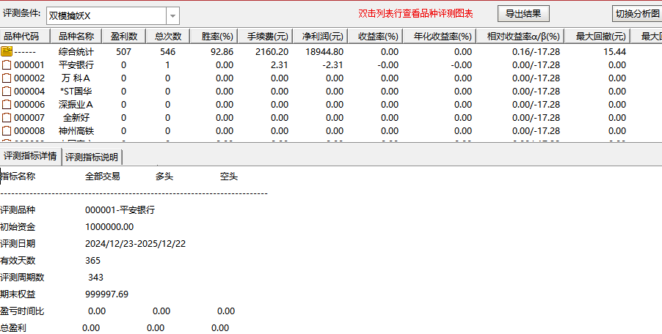Select the 平安银行 row in the list
The width and height of the screenshot is (662, 334).
76,65
